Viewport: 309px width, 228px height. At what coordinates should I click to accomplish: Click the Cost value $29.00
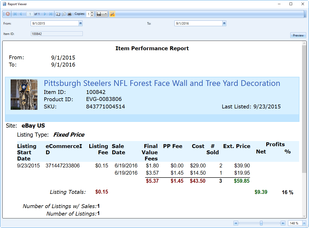point(198,166)
